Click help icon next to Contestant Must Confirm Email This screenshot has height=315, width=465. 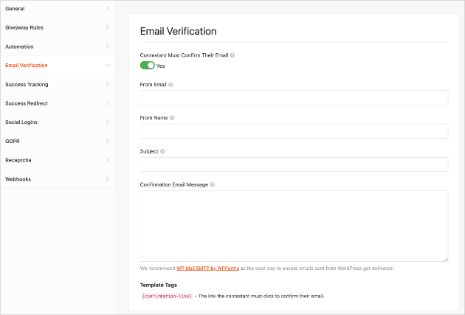[x=233, y=55]
